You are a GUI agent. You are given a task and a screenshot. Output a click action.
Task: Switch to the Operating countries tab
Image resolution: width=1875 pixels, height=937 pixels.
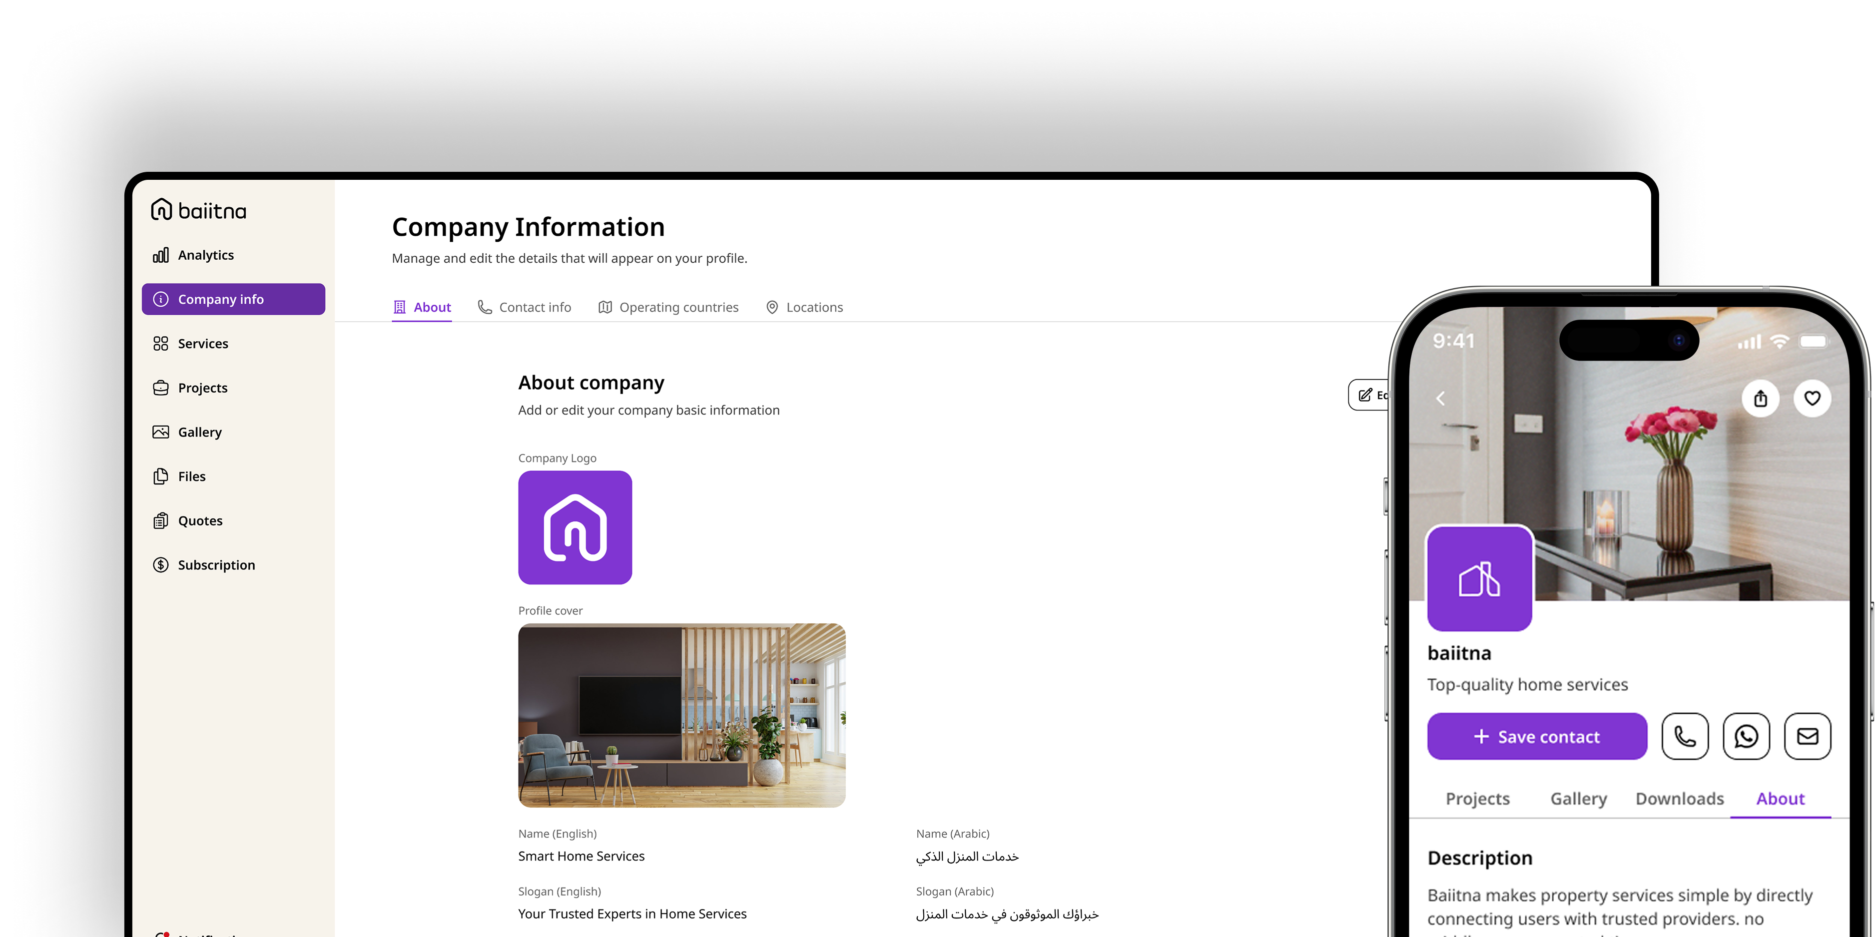[x=668, y=307]
